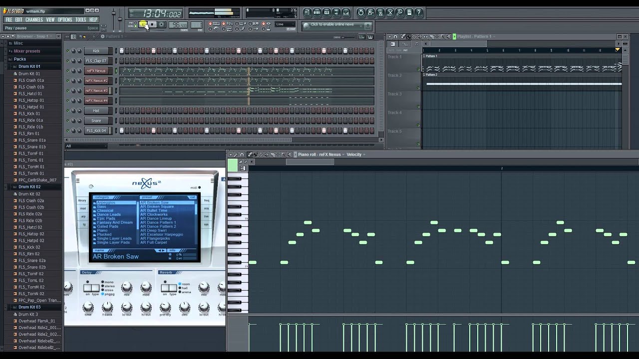Expand the Misc browser folder

[x=18, y=43]
